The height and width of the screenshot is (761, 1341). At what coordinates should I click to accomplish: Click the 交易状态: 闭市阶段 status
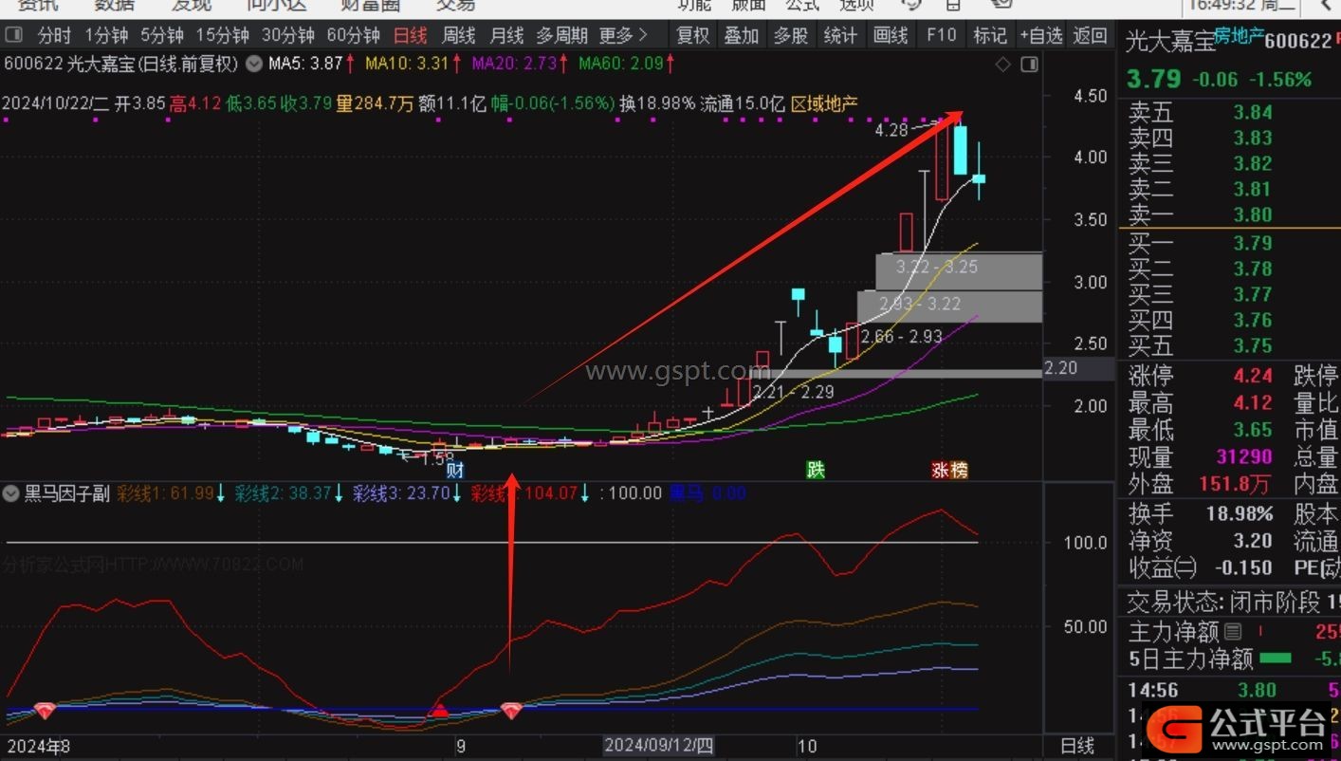pos(1224,602)
